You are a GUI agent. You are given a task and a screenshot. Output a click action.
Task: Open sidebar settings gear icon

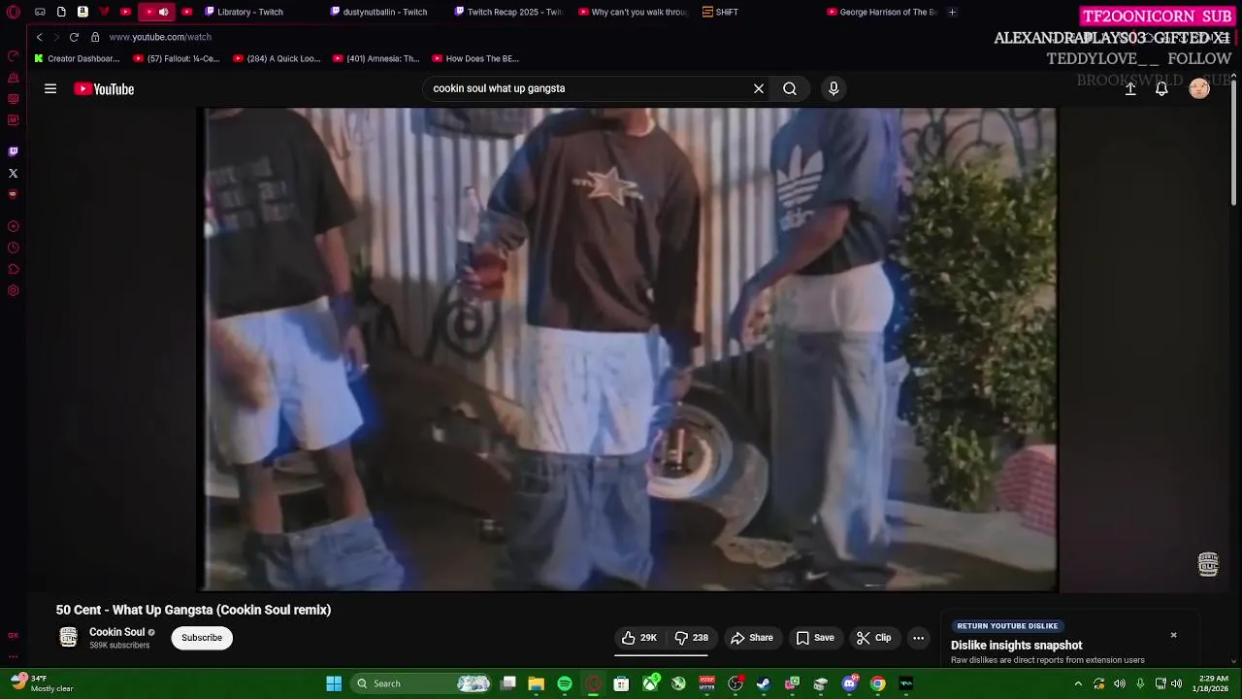(x=13, y=290)
